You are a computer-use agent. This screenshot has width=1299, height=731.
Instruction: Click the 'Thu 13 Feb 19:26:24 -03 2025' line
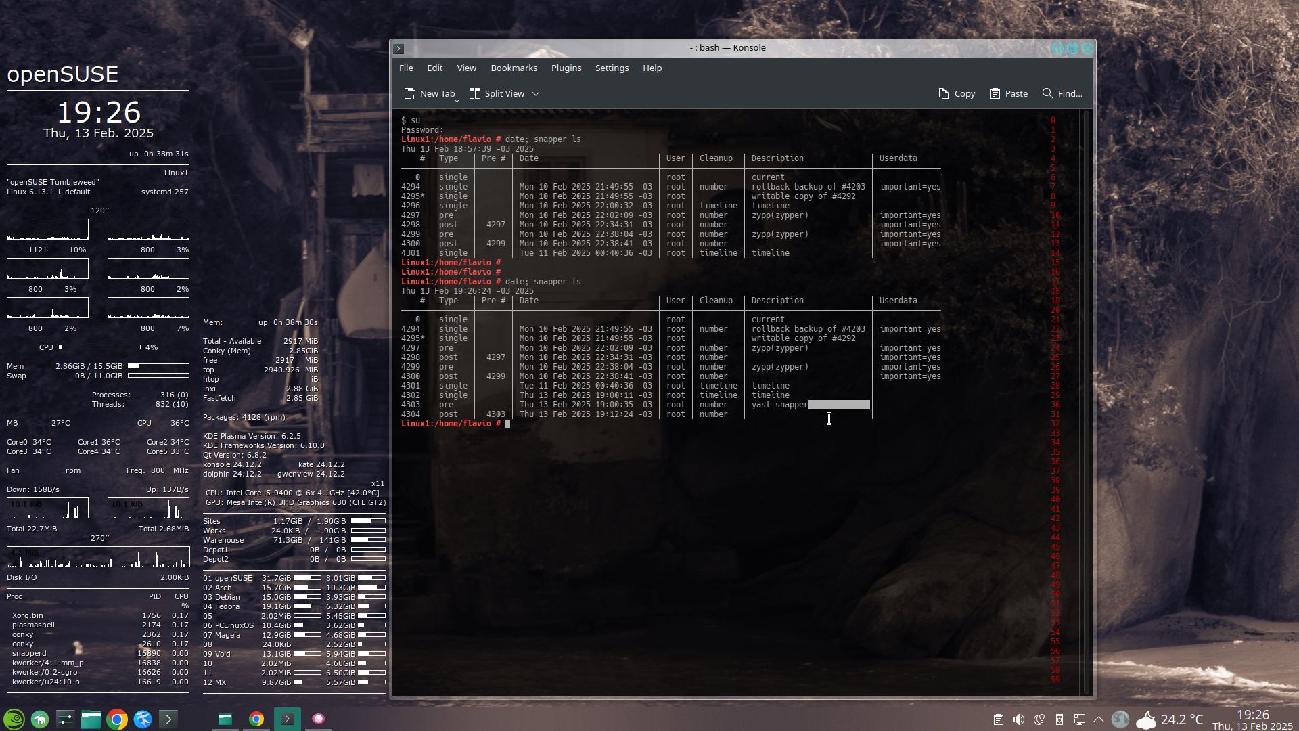coord(468,291)
